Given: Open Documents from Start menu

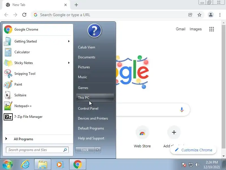Looking at the screenshot, I should pyautogui.click(x=86, y=57).
